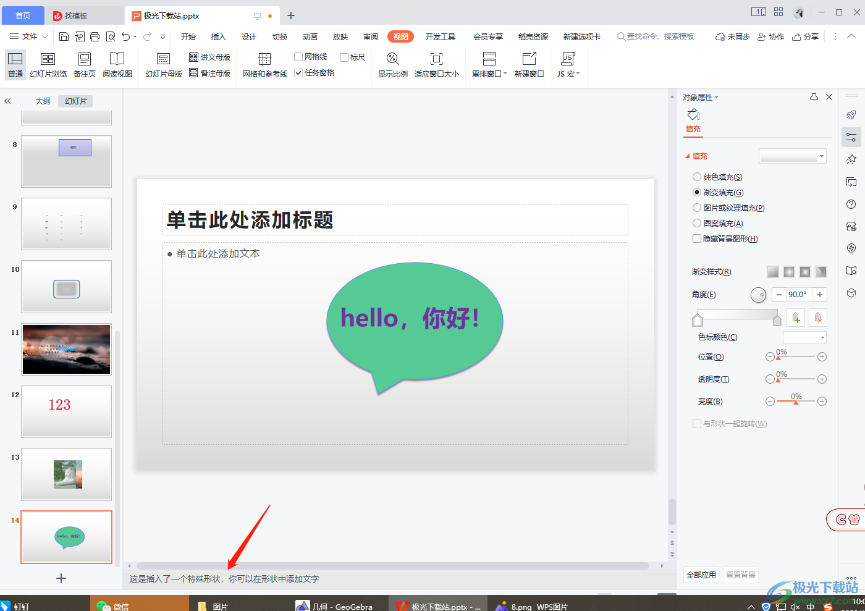865x611 pixels.
Task: Open Notes Page (备注页) view
Action: click(85, 65)
